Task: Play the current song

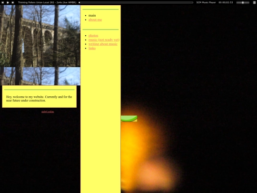Action: pyautogui.click(x=8, y=2)
